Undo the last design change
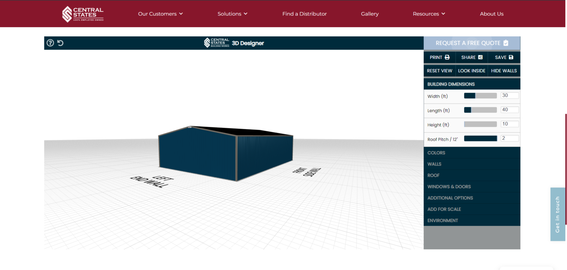Viewport: 567px width, 270px height. (x=60, y=43)
